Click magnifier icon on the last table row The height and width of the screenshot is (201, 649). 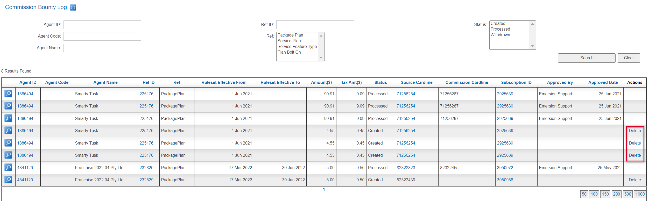coord(8,180)
